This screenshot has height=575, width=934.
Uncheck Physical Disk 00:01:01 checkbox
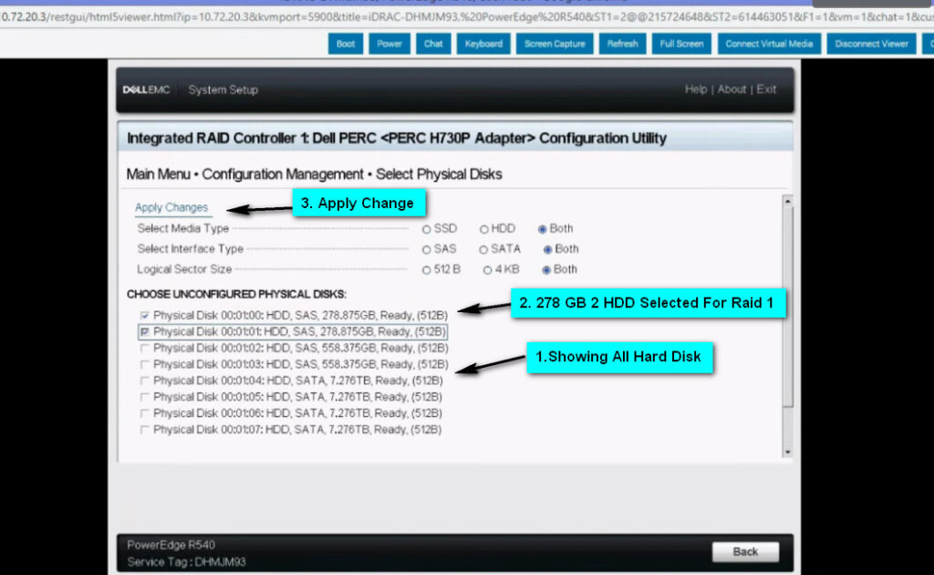(x=145, y=332)
